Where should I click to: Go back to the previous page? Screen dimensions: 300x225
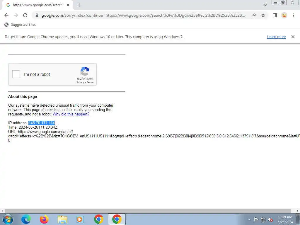coord(6,15)
